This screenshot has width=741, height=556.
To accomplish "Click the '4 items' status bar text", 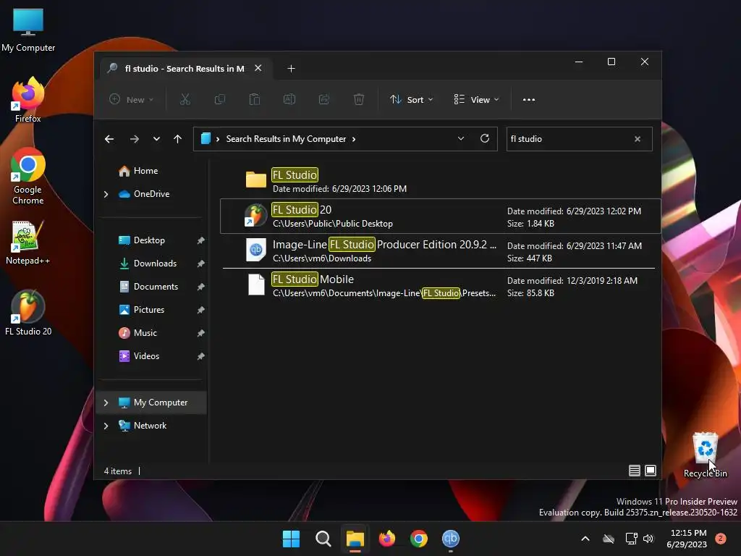I will (x=118, y=471).
